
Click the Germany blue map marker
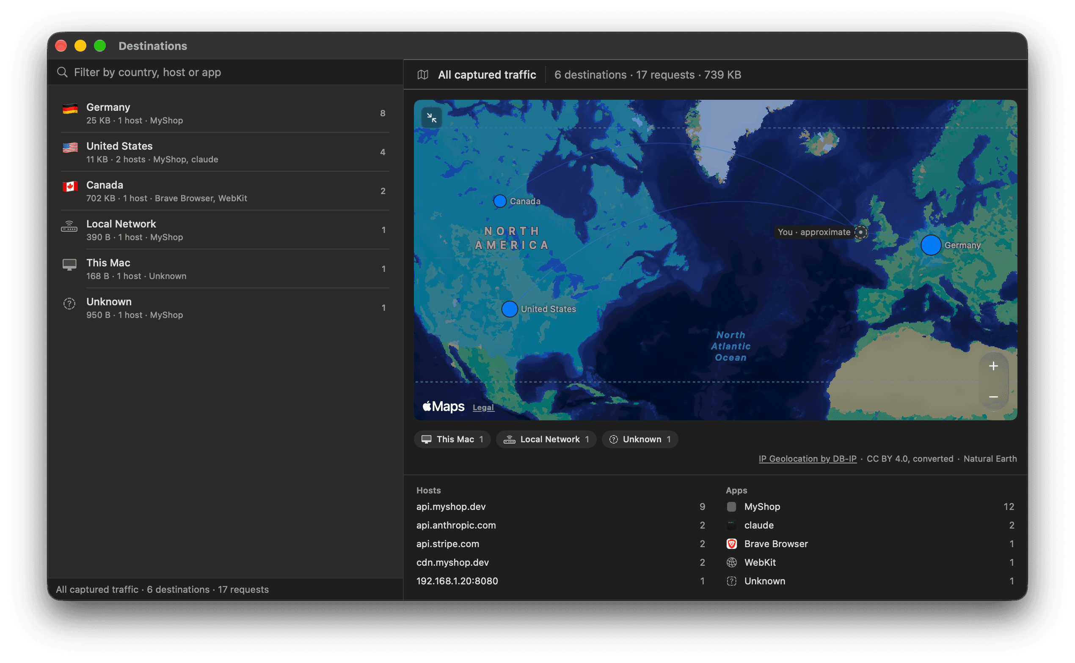point(930,245)
